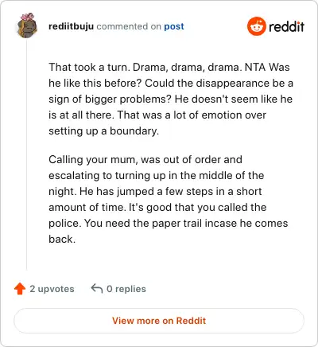This screenshot has width=318, height=347.
Task: Click the word "police" in last paragraph
Action: coord(65,224)
